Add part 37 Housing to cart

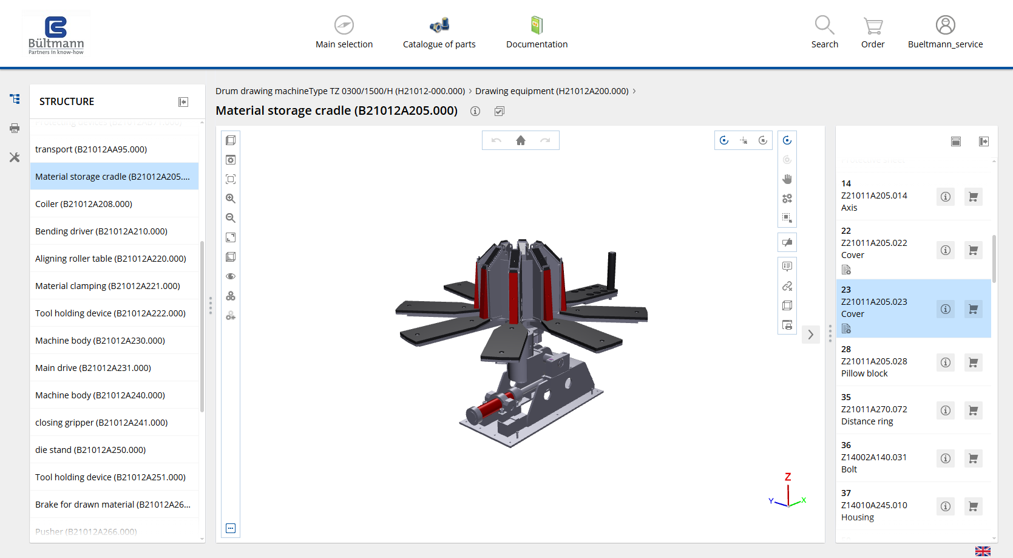[974, 506]
